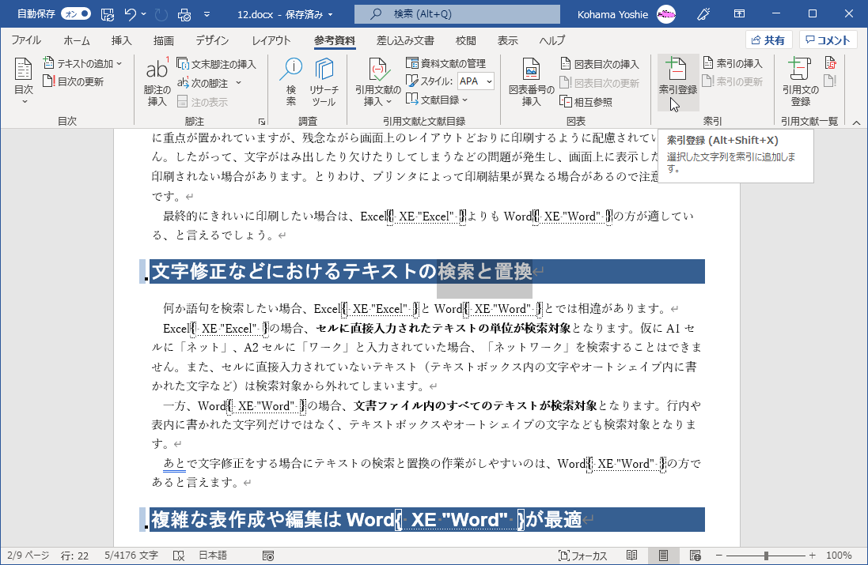Click the zoom slider handle
Viewport: 868px width, 565px height.
[x=766, y=556]
